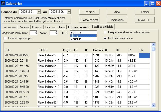Click DE cell 73.1
The width and height of the screenshot is (161, 112).
(x=121, y=76)
